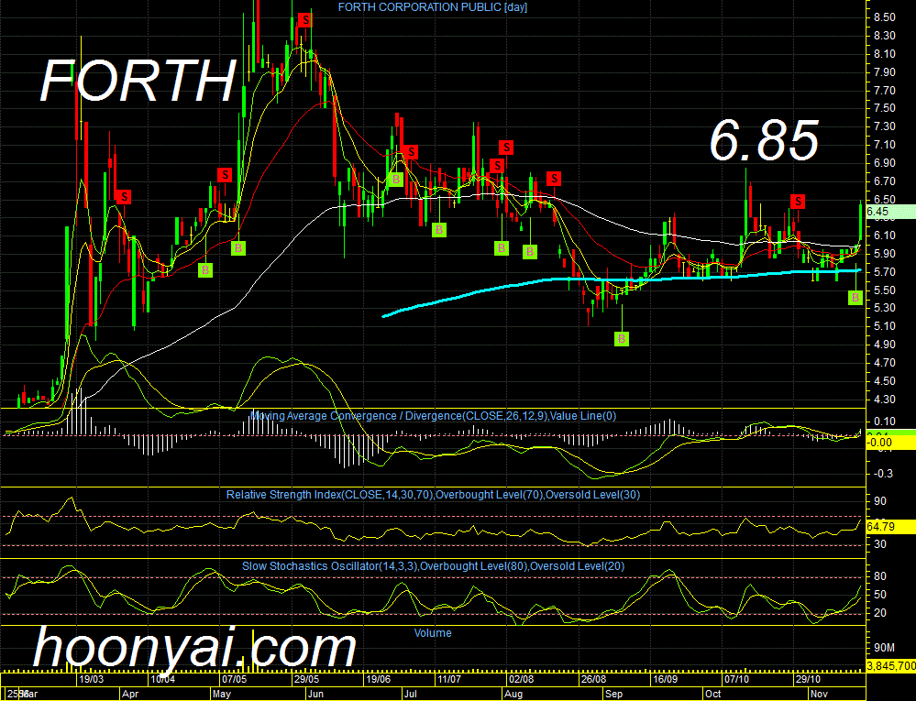Click the RSI value tag 64.79
This screenshot has height=701, width=916.
click(x=890, y=527)
